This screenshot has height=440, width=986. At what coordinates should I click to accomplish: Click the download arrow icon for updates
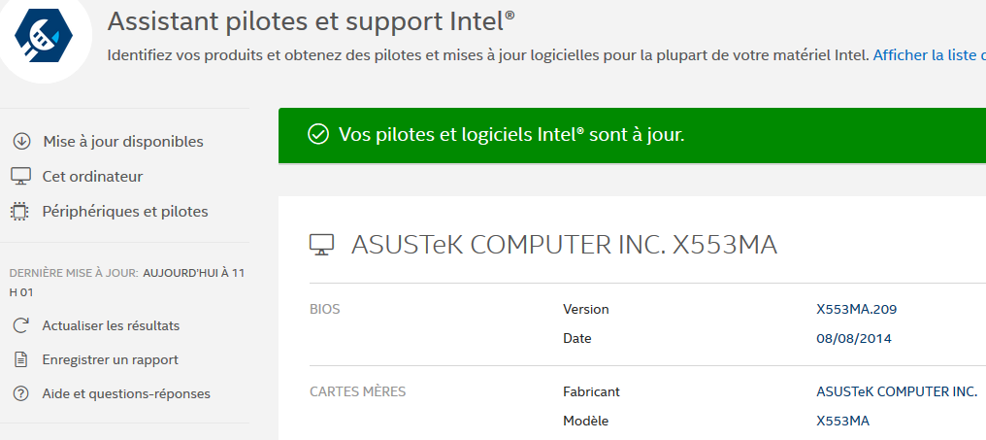[x=20, y=142]
